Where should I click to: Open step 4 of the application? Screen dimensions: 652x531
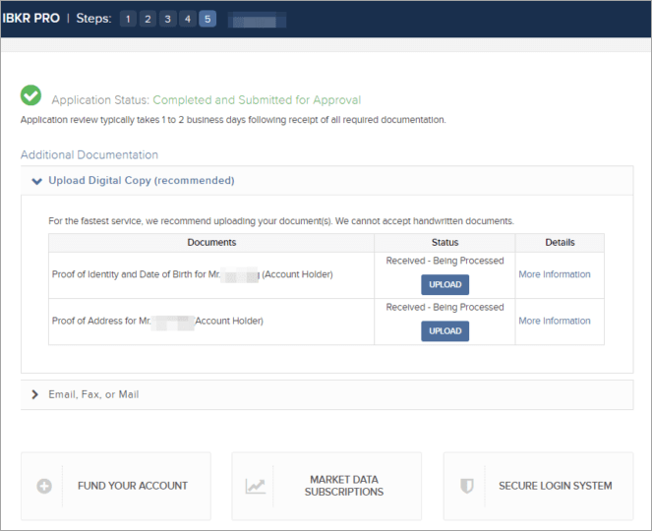188,19
